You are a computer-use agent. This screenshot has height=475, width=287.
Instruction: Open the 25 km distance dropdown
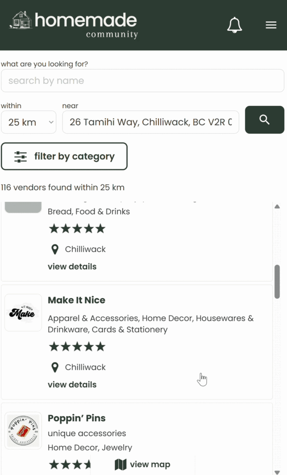tap(29, 122)
